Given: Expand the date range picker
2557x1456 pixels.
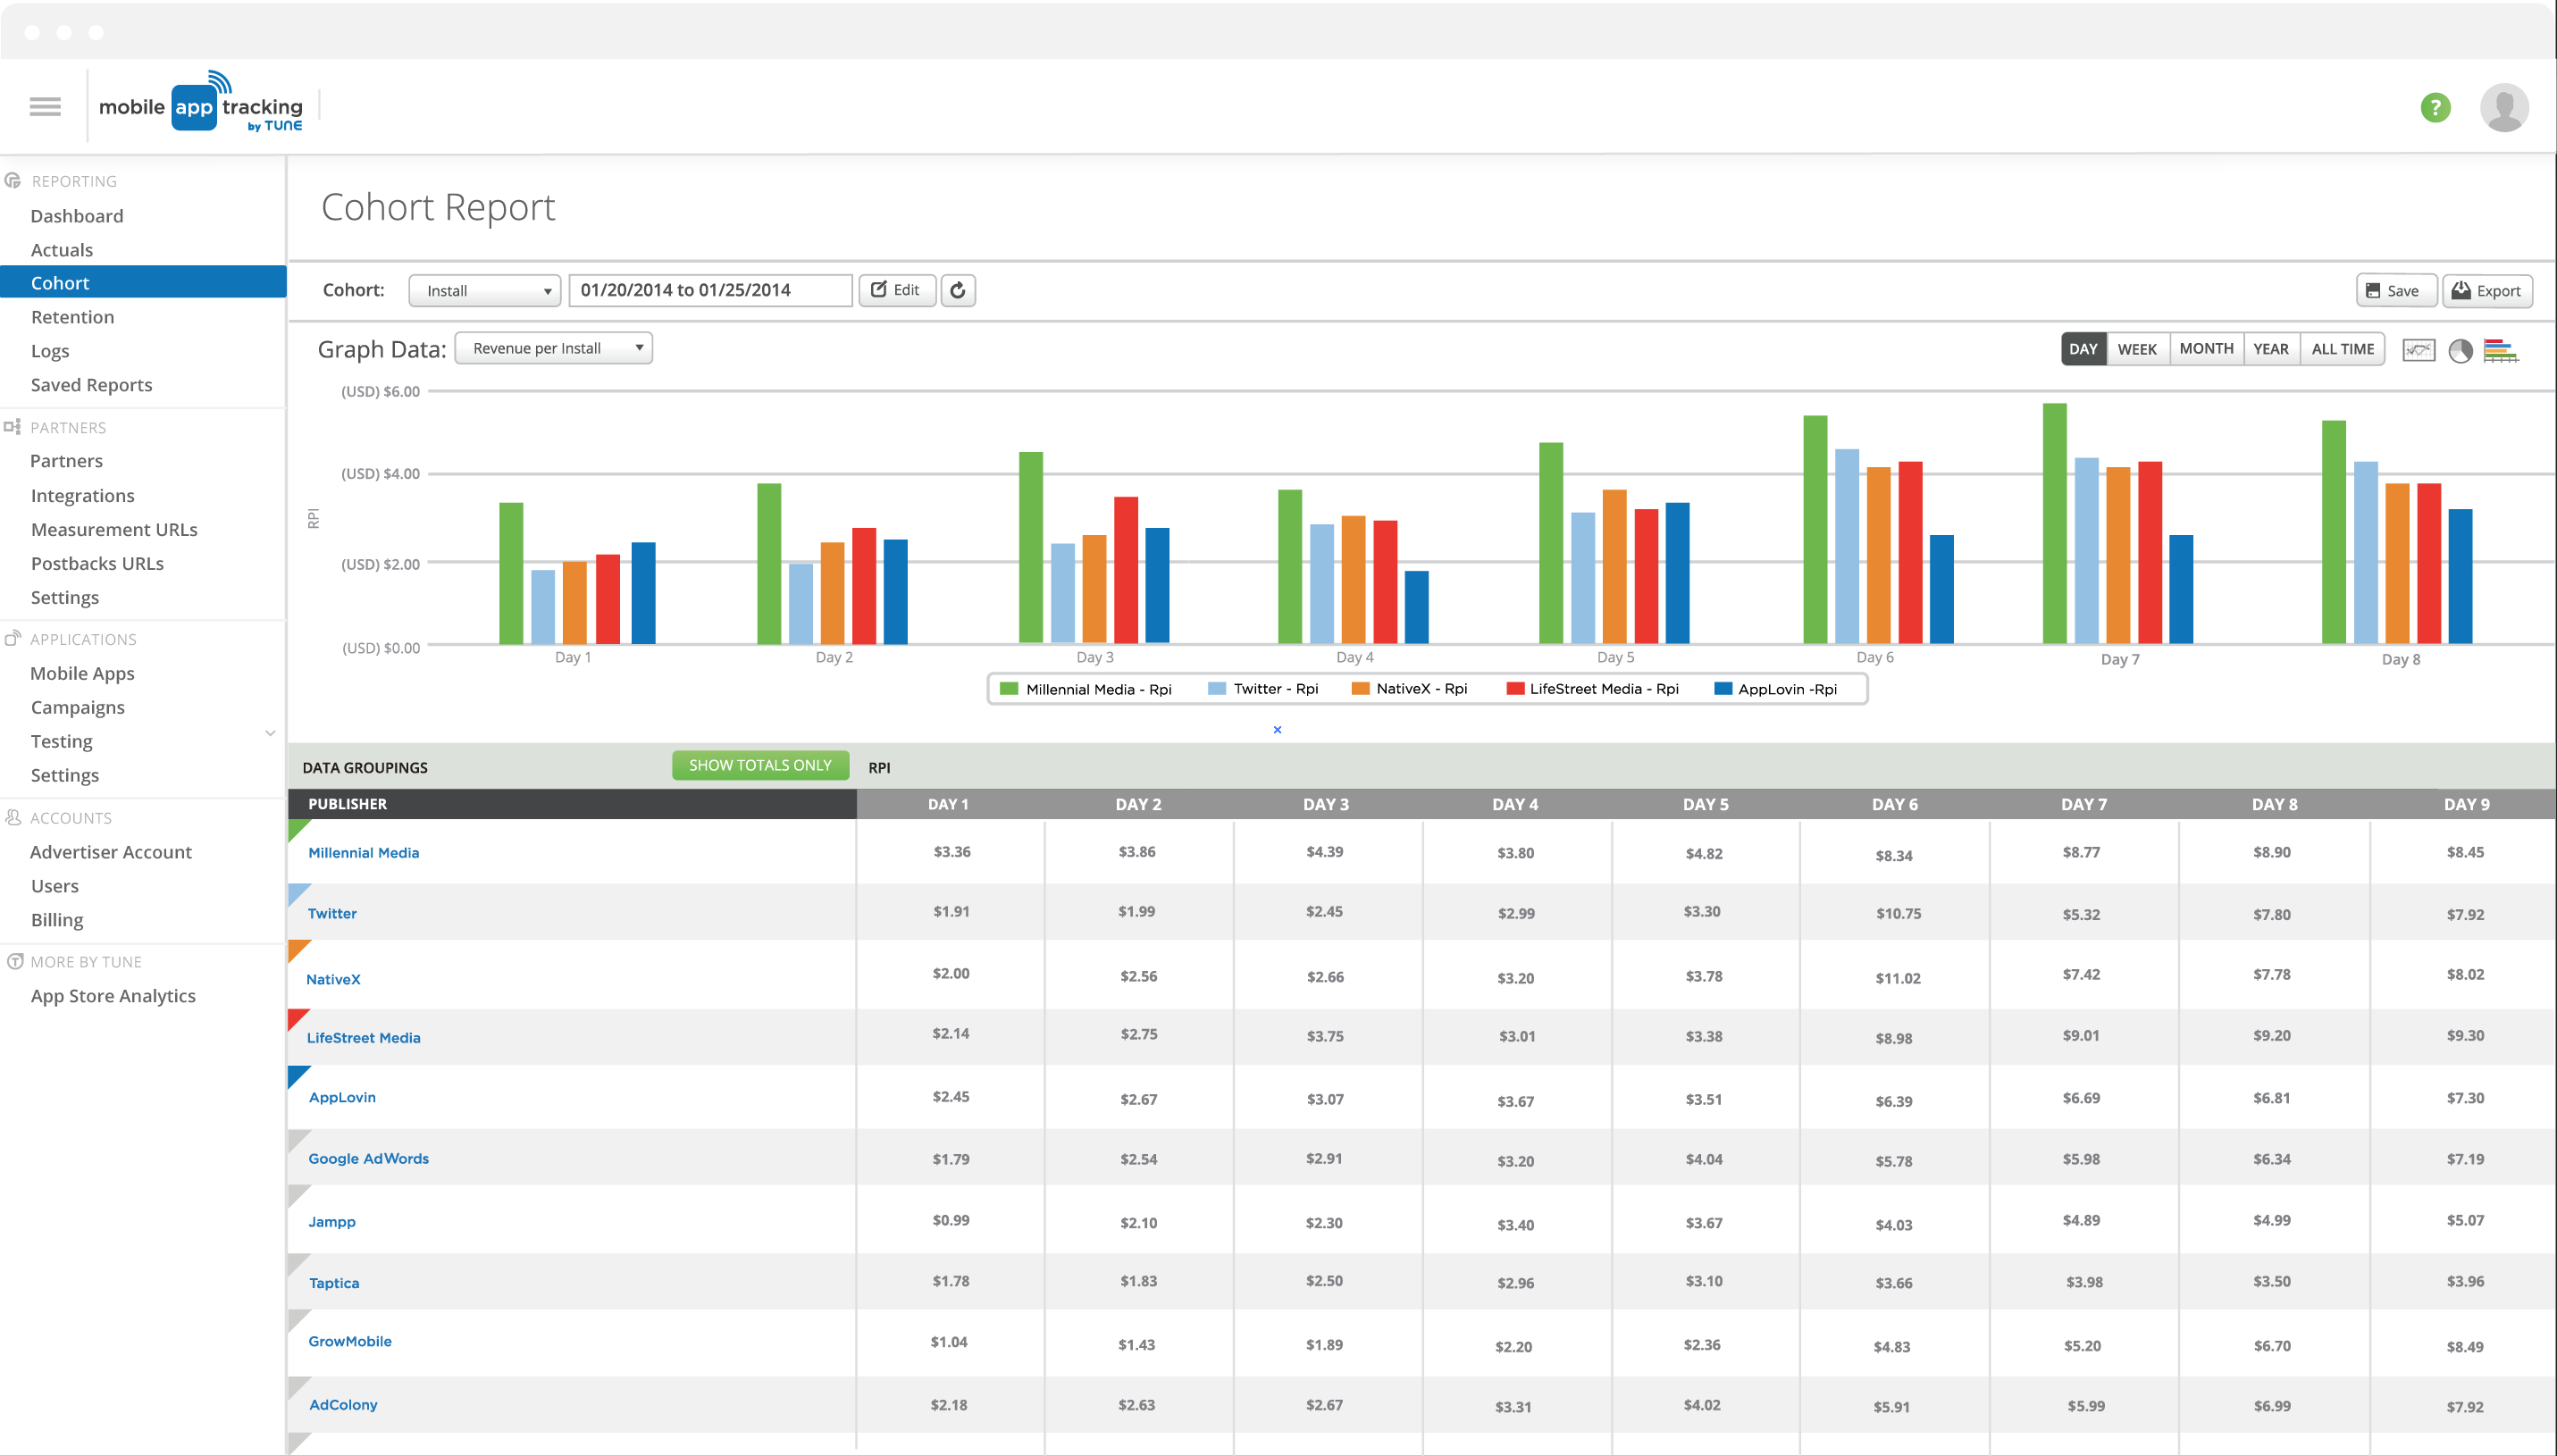Looking at the screenshot, I should (x=704, y=289).
